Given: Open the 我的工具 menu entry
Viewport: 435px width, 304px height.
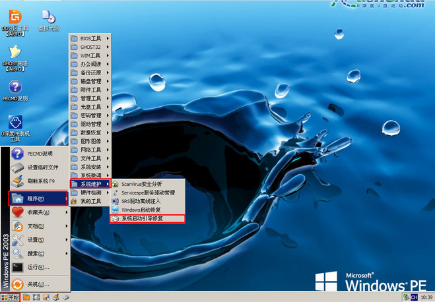Looking at the screenshot, I should click(90, 201).
